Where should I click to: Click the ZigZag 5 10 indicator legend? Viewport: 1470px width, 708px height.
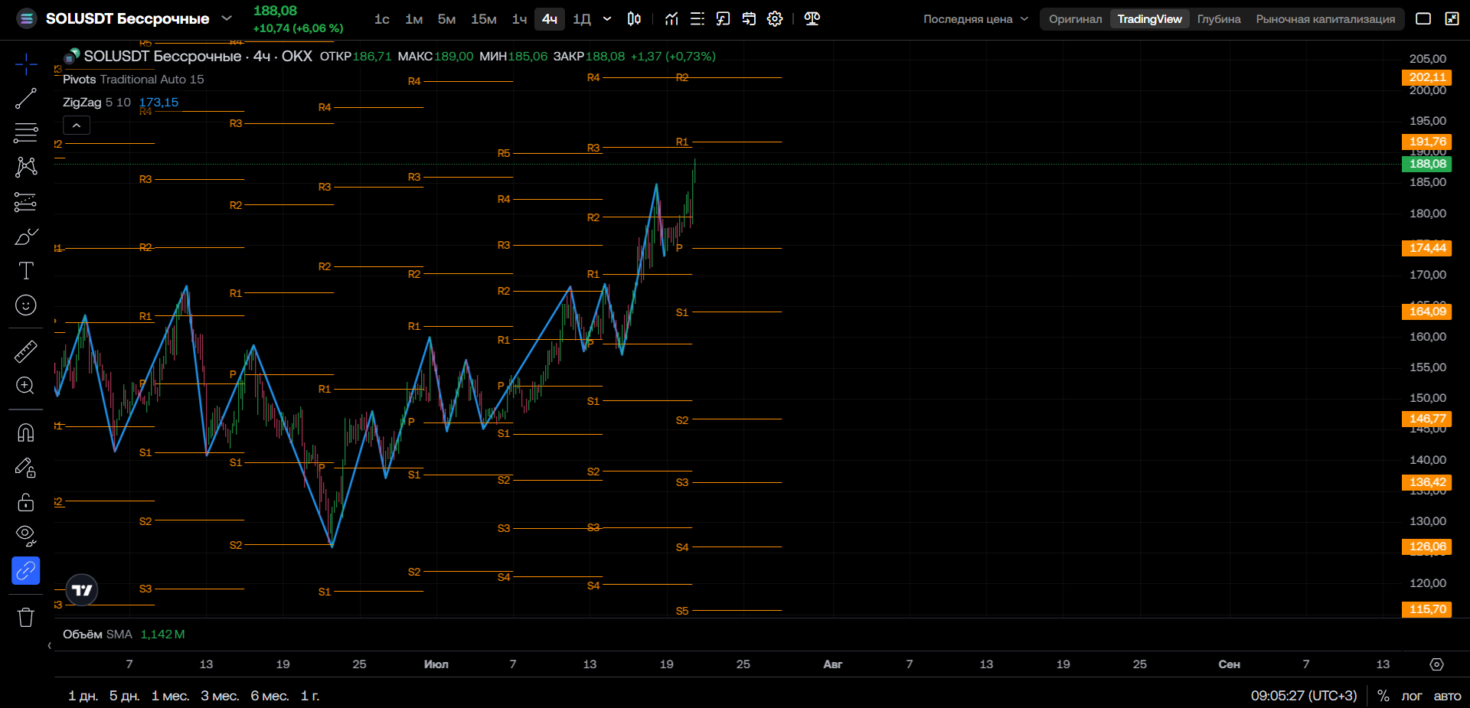[x=96, y=103]
